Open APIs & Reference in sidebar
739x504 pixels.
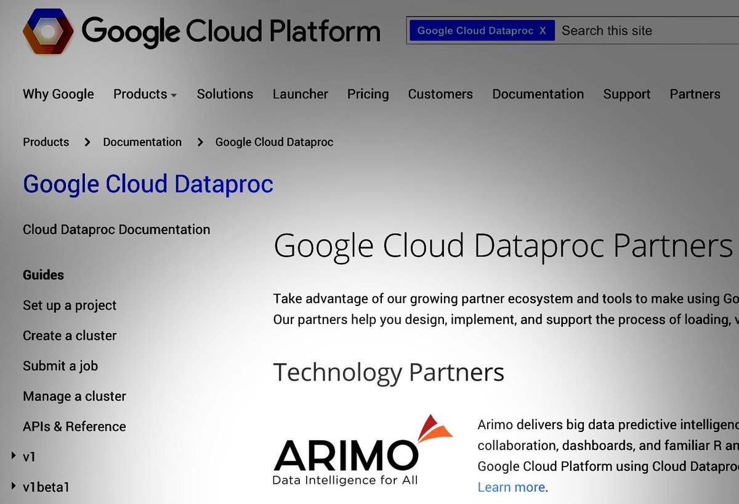(75, 427)
